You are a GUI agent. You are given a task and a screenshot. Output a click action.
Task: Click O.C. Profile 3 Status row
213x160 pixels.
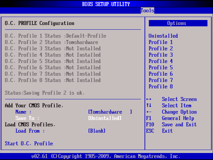tap(53, 49)
